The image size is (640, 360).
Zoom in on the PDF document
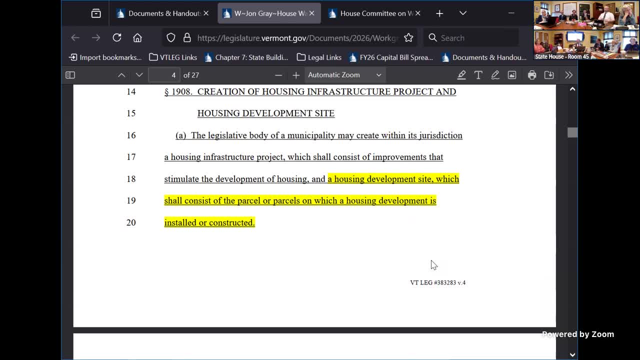[x=296, y=75]
